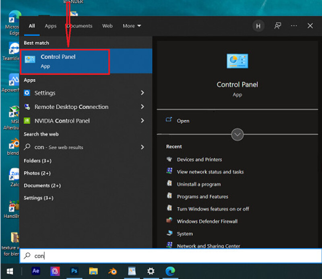This screenshot has width=322, height=279.
Task: Open File Explorer from the taskbar
Action: point(93,271)
